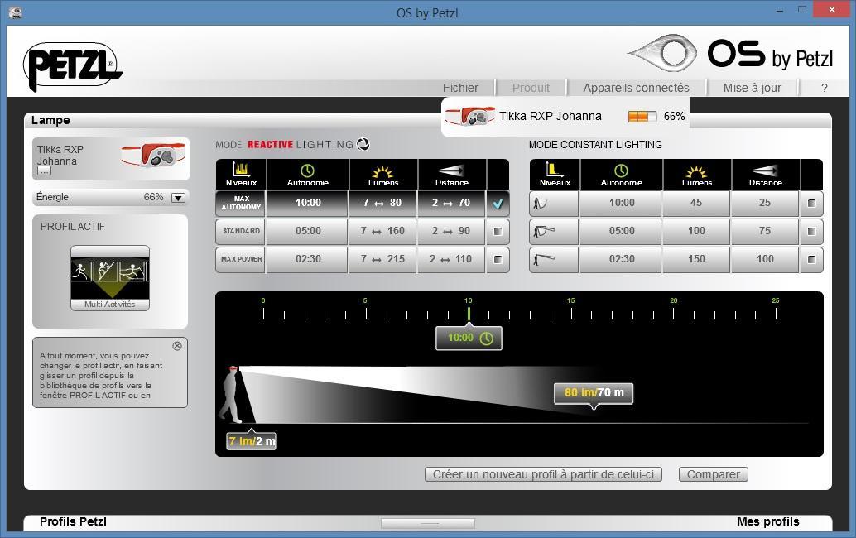Open the lamp name options ellipsis button

pyautogui.click(x=44, y=171)
